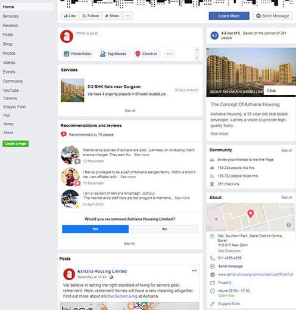
Task: Click the 4.2 rating badge icon
Action: coord(214,36)
